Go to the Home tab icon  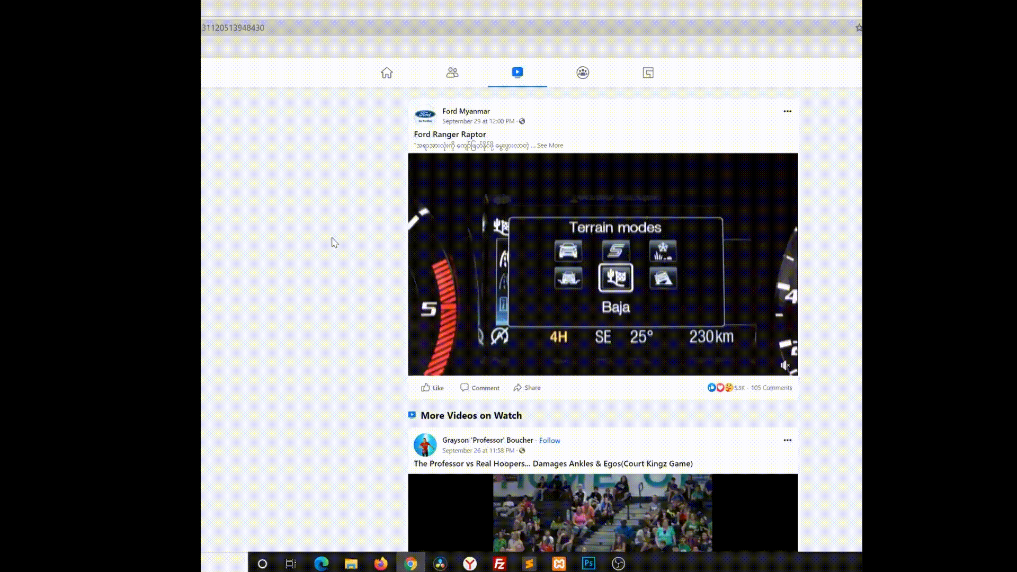(x=387, y=73)
